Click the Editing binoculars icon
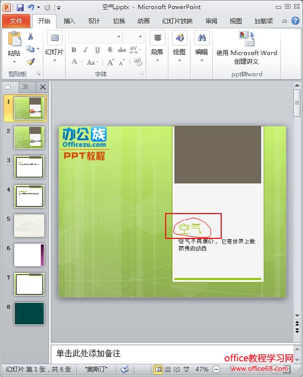Screen dimensions: 303x377 202,38
